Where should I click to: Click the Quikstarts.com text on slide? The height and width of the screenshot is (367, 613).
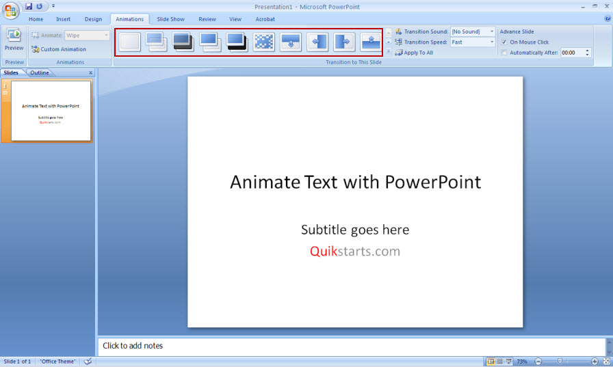[x=355, y=251]
